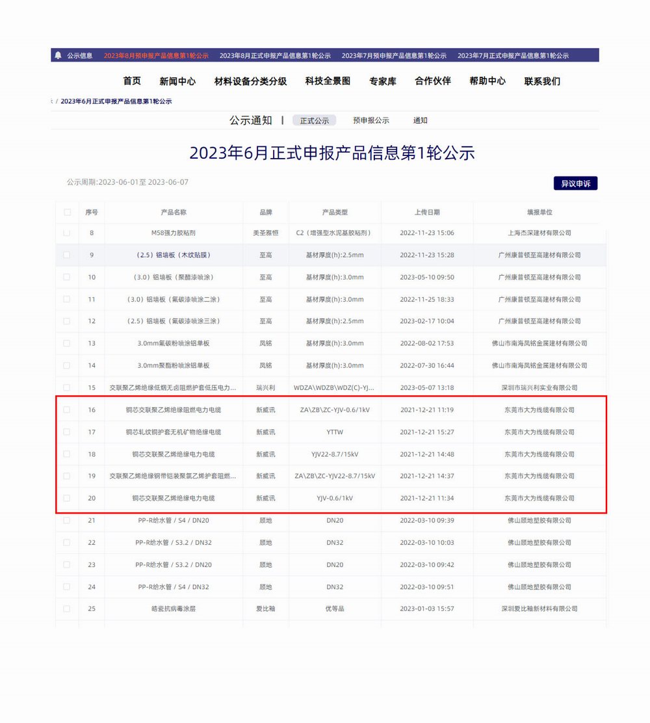The width and height of the screenshot is (650, 723).
Task: Select the header select-all checkbox
Action: pyautogui.click(x=67, y=212)
